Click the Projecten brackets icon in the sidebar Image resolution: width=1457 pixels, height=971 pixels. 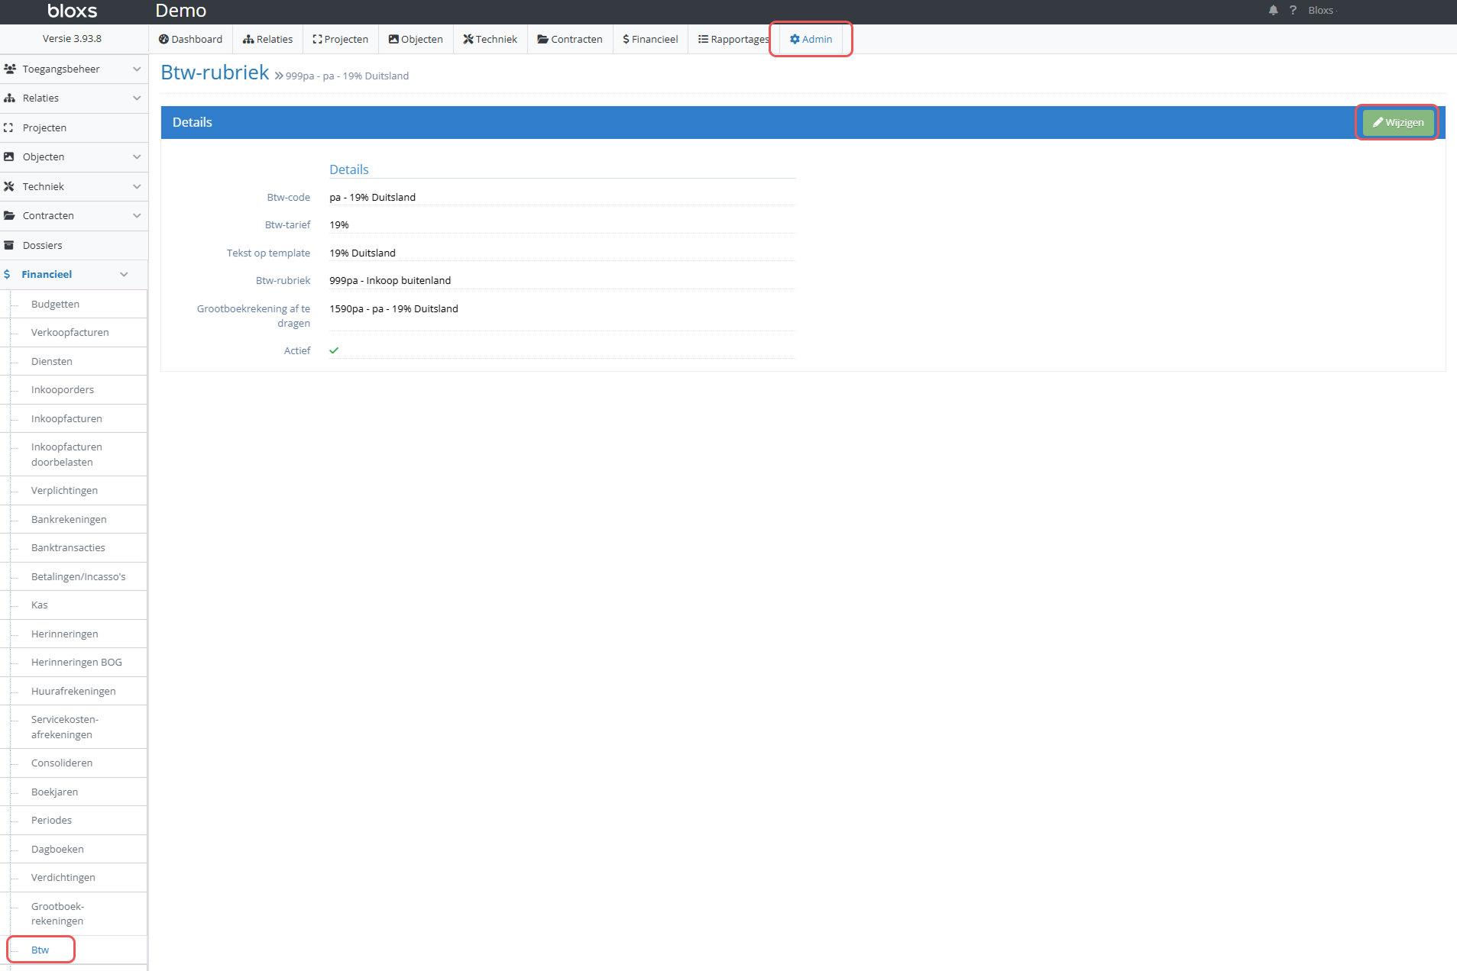(8, 127)
